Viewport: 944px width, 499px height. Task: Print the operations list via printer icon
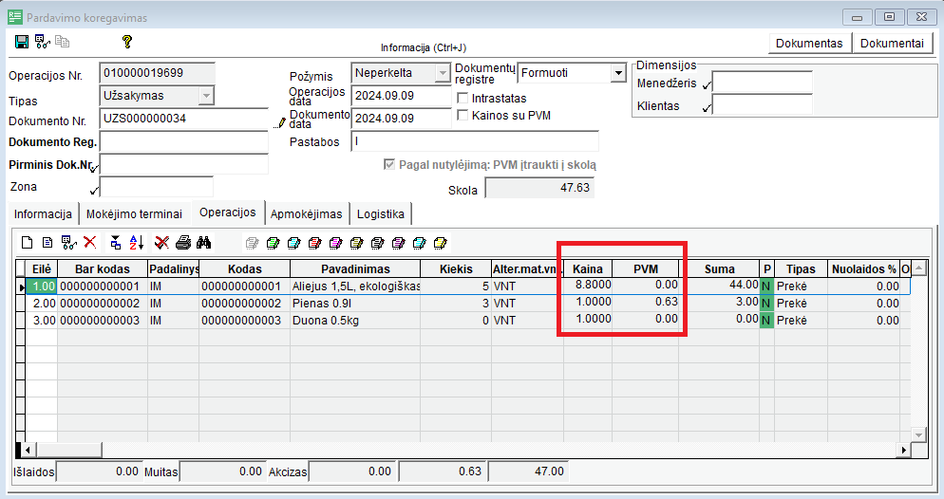click(x=183, y=243)
